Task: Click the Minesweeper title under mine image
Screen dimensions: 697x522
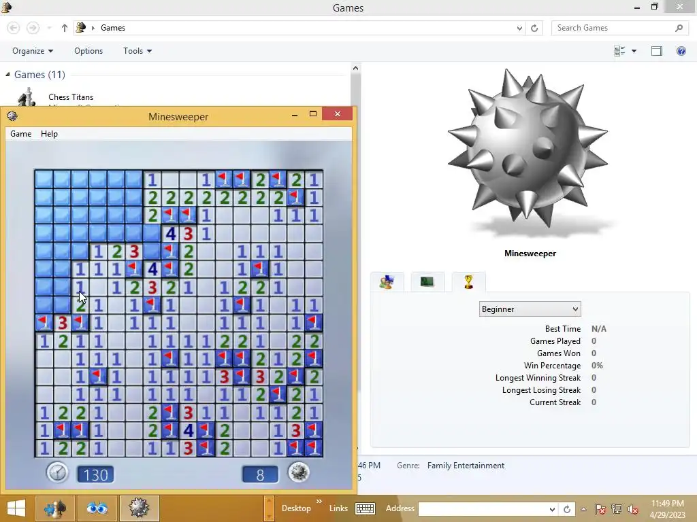Action: coord(530,254)
